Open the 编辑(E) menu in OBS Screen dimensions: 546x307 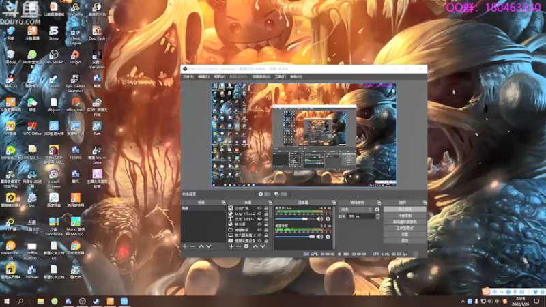(x=203, y=76)
